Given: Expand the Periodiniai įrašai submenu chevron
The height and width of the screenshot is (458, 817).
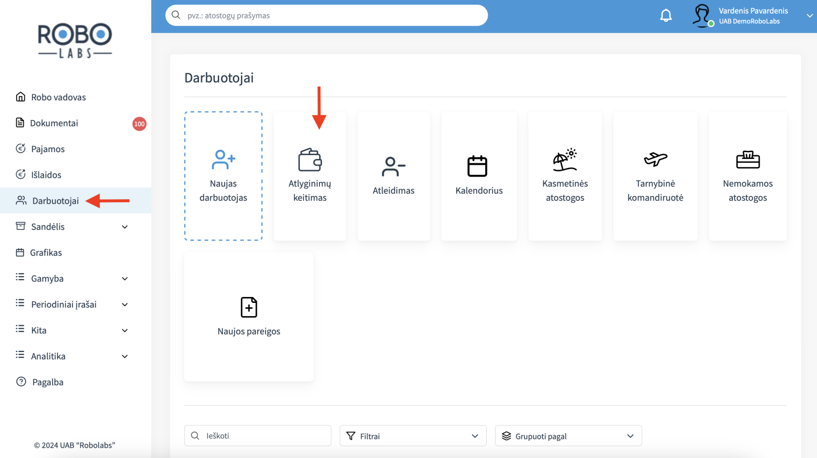Looking at the screenshot, I should pos(125,305).
